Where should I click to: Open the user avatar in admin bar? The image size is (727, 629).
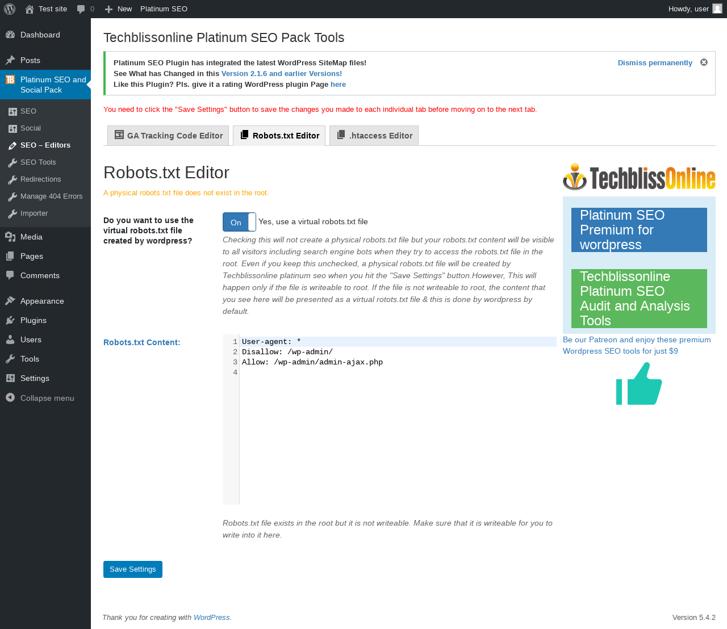(717, 9)
